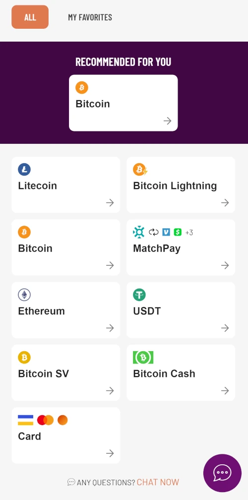
Task: Choose the Bitcoin Cash tile
Action: click(x=181, y=373)
